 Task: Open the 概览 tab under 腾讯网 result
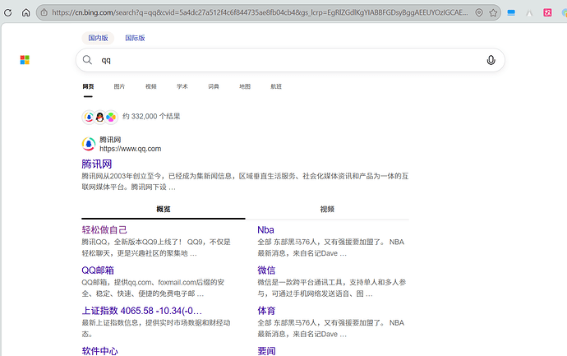pyautogui.click(x=164, y=209)
